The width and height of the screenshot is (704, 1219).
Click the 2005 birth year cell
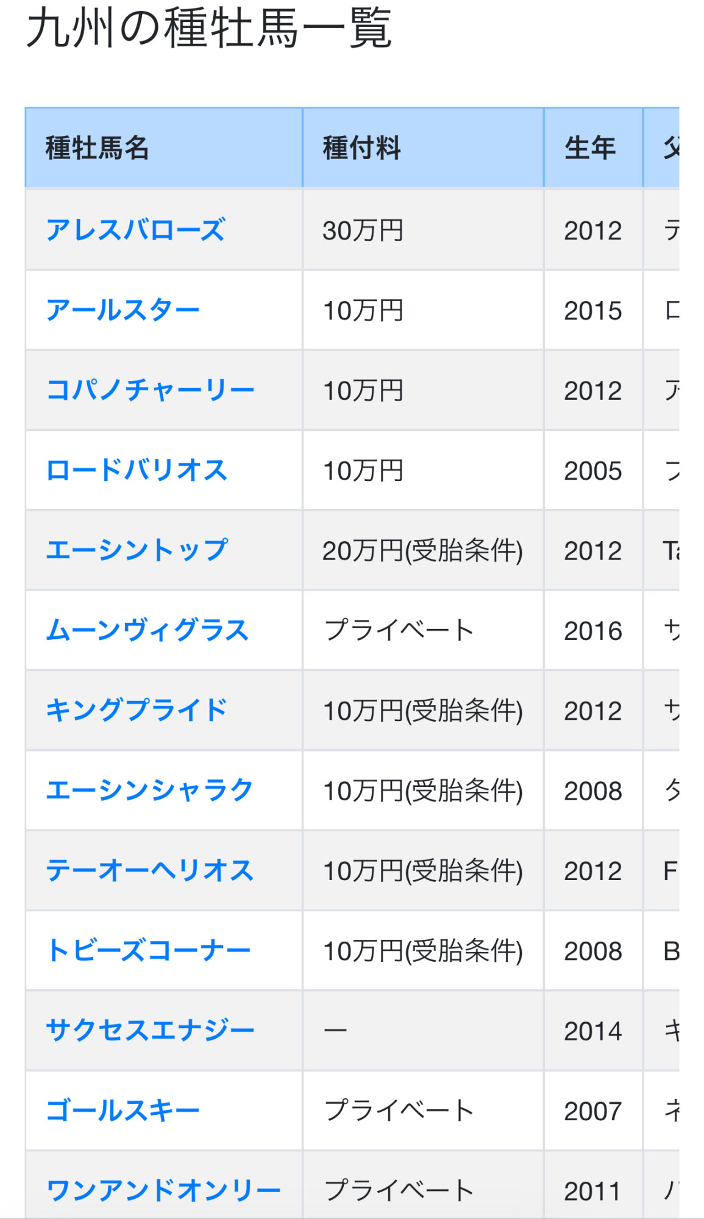pyautogui.click(x=592, y=471)
